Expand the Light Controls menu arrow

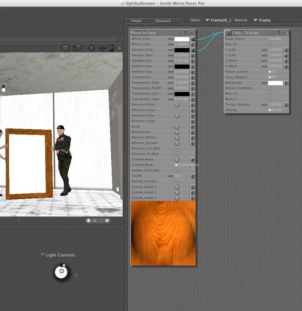pyautogui.click(x=43, y=255)
